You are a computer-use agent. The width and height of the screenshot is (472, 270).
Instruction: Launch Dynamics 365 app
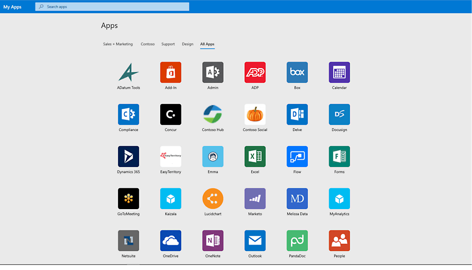[x=128, y=157]
